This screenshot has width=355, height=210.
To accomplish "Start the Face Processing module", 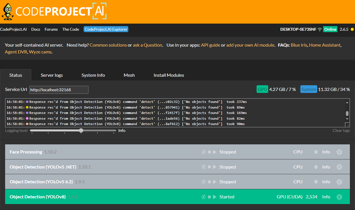I will point(215,152).
